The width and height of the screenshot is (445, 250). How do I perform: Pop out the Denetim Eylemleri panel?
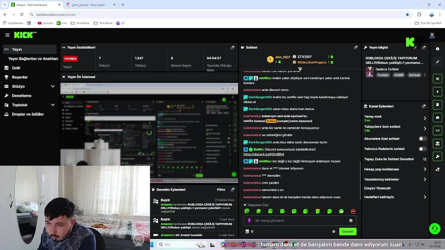pyautogui.click(x=233, y=190)
